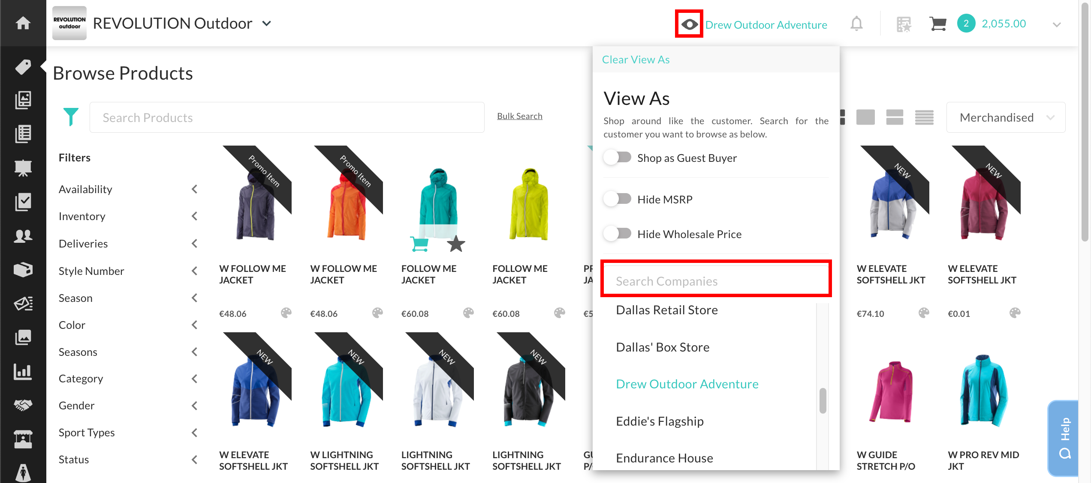
Task: Select Drew Outdoor Adventure in list
Action: (x=687, y=384)
